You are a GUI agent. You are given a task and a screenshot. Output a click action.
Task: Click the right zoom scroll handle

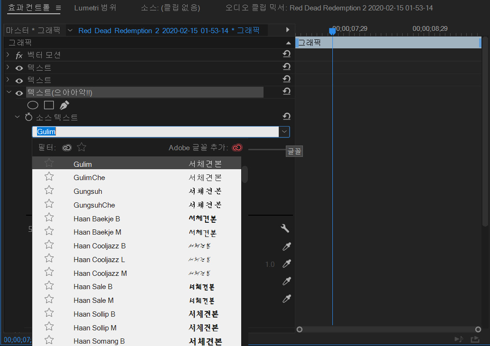click(x=478, y=329)
